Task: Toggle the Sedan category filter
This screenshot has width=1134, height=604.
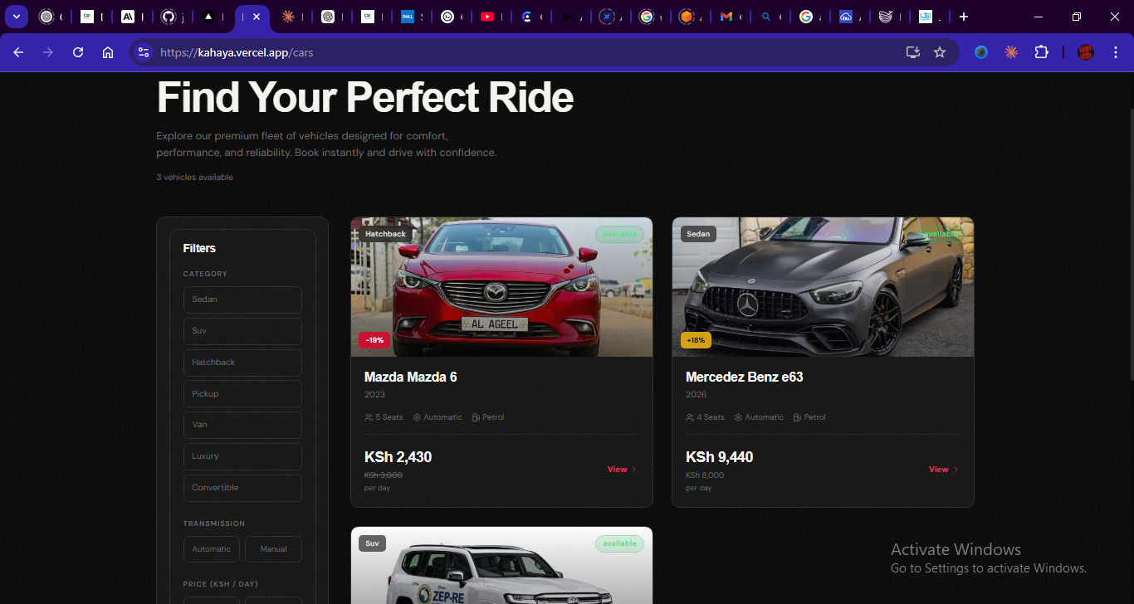Action: (x=242, y=300)
